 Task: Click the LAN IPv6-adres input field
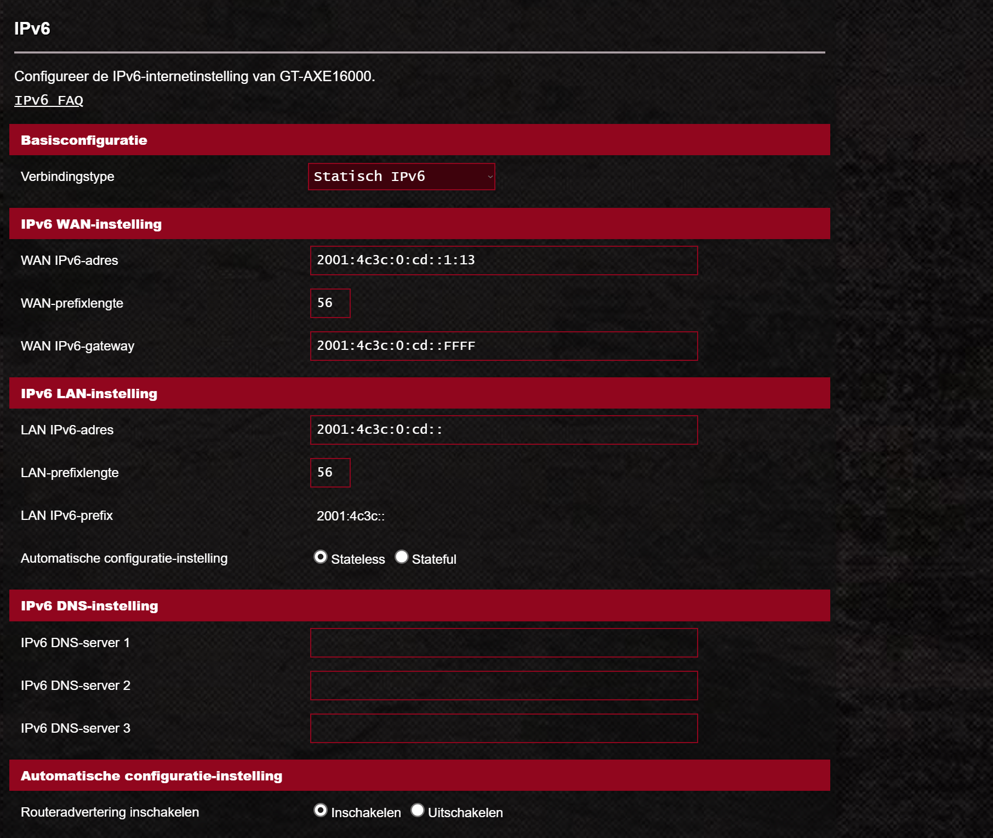point(504,430)
